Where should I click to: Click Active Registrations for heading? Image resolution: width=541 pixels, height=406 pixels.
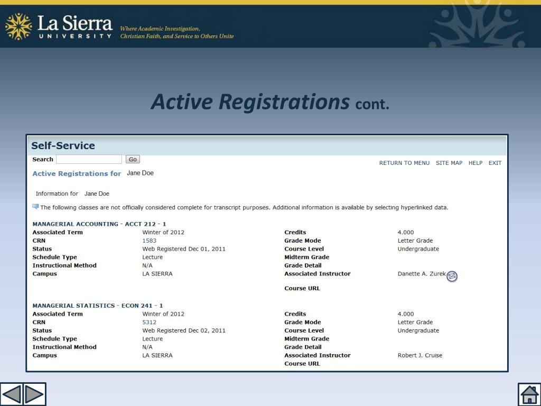pos(77,173)
